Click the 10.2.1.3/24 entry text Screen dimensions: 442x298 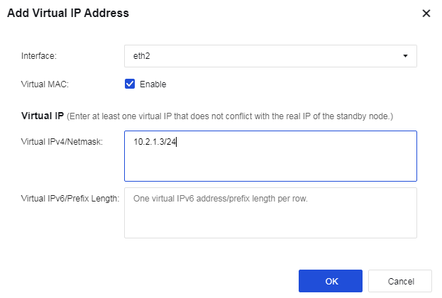click(155, 142)
